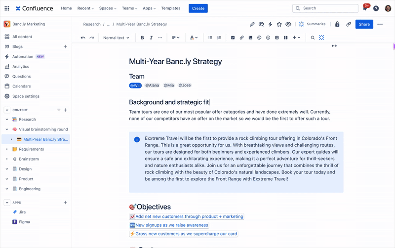
Task: Open the page comments icon
Action: click(261, 24)
